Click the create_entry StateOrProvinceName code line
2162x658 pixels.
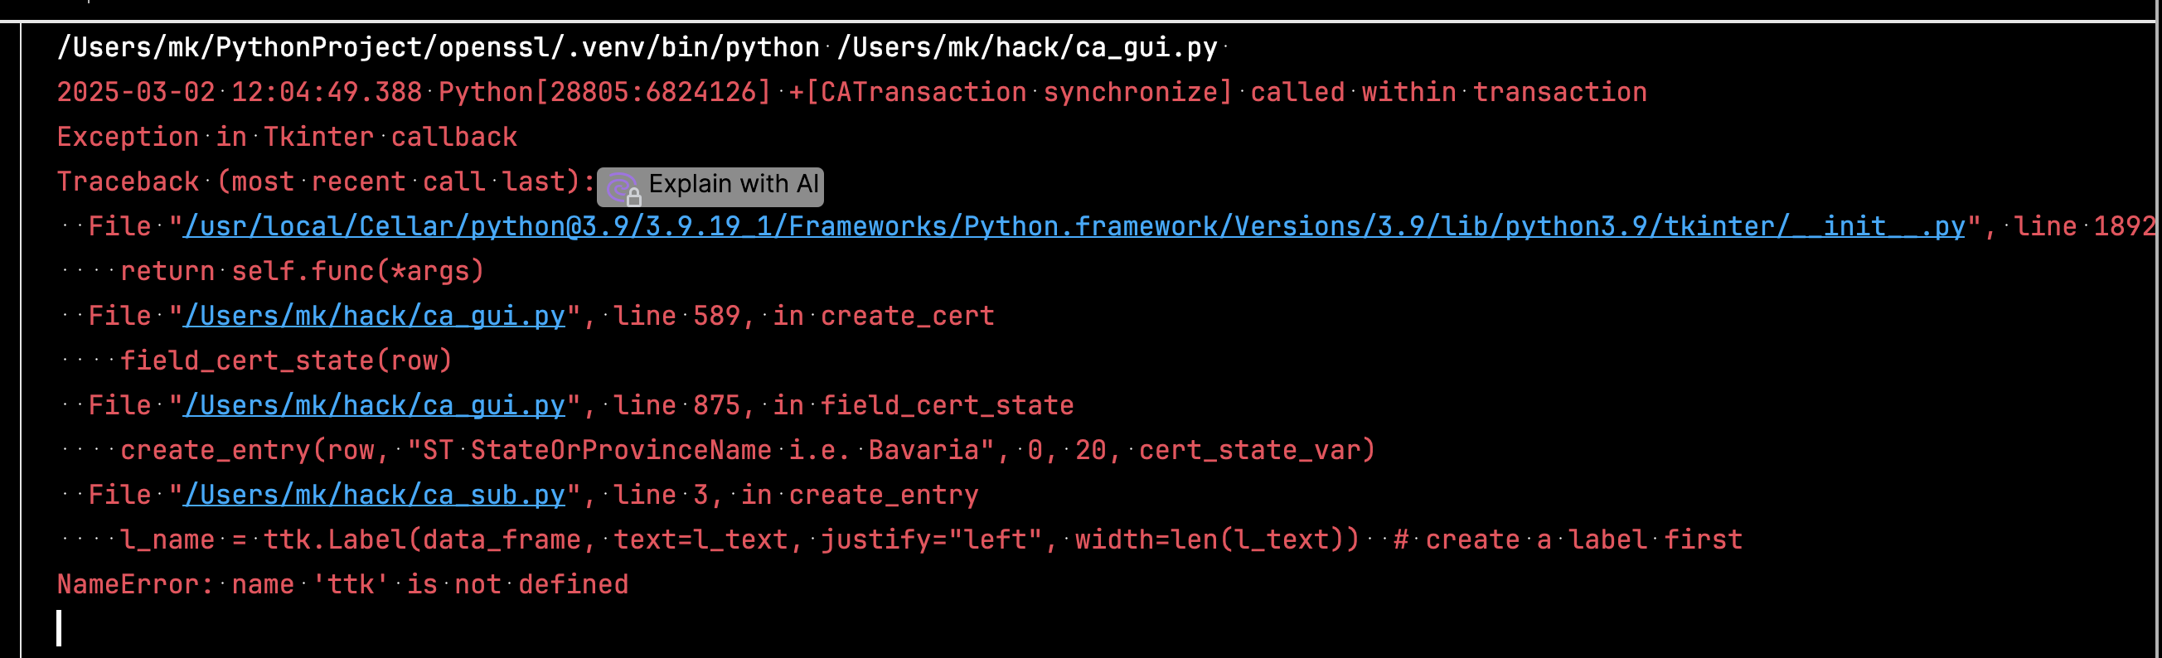pos(747,451)
